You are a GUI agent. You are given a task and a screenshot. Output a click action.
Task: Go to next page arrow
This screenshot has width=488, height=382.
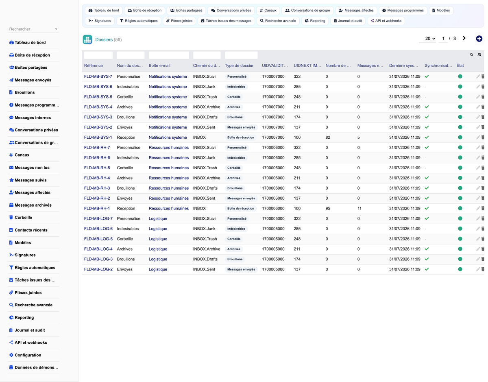pos(464,38)
